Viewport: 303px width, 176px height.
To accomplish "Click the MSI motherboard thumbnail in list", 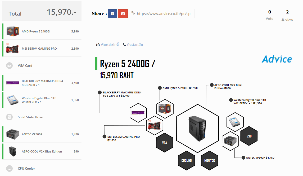I will 12,49.
